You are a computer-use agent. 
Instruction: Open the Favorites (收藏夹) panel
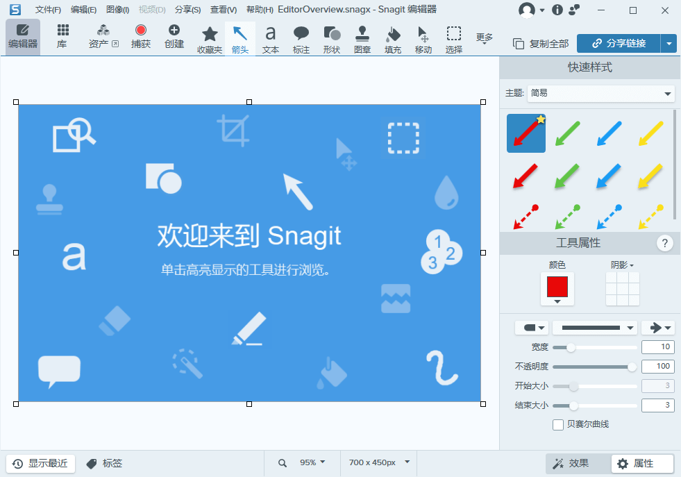209,37
